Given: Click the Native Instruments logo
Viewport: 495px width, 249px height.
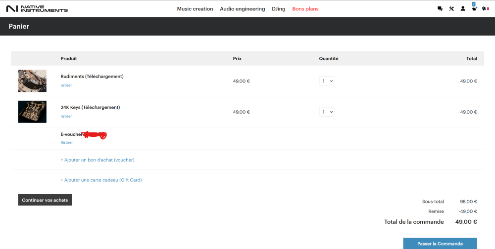Looking at the screenshot, I should [37, 9].
